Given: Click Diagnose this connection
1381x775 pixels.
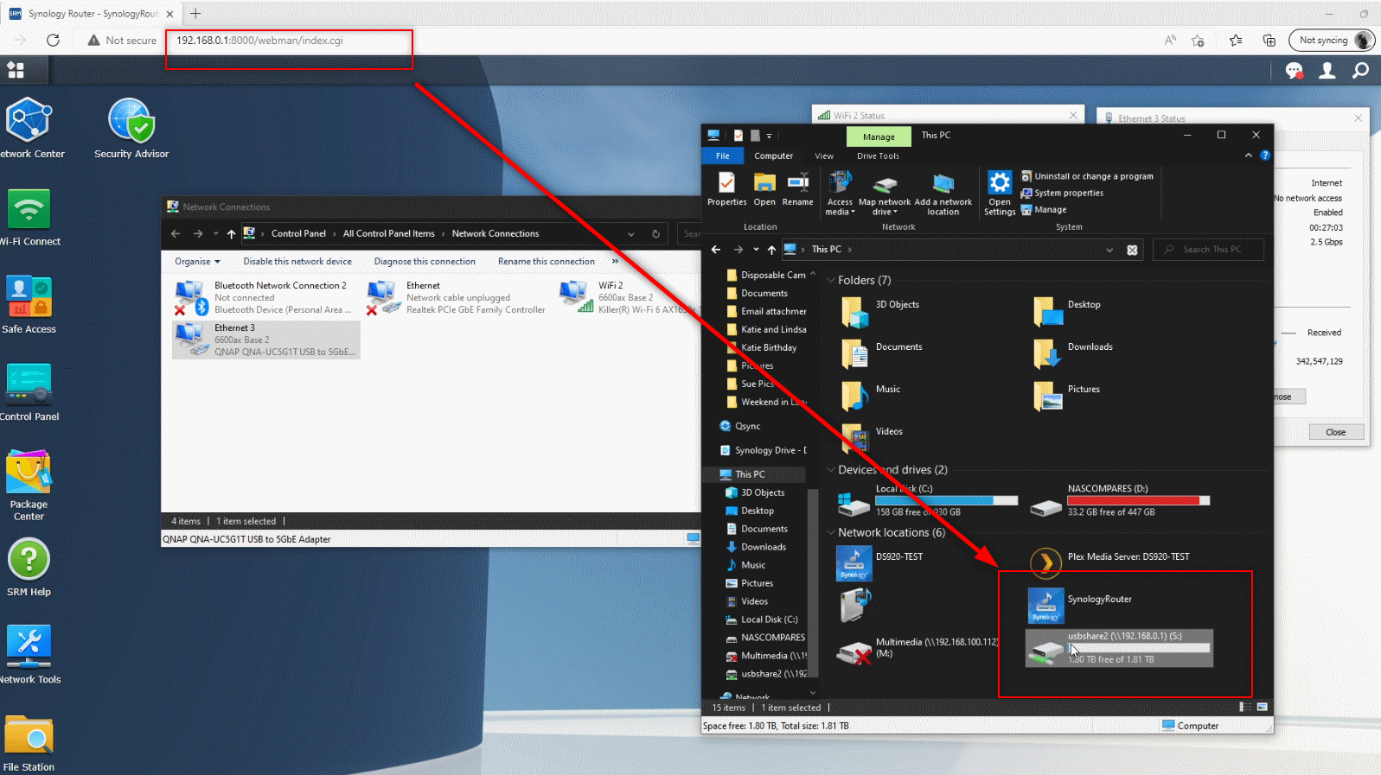Looking at the screenshot, I should click(425, 261).
